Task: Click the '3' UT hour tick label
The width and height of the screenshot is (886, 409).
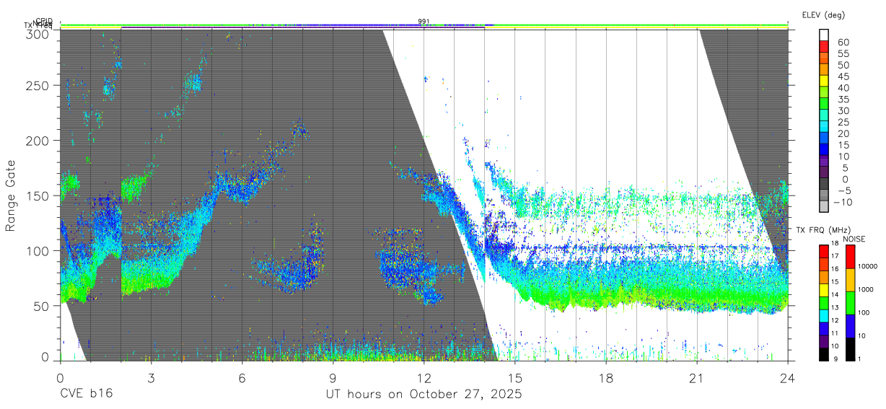Action: (151, 377)
